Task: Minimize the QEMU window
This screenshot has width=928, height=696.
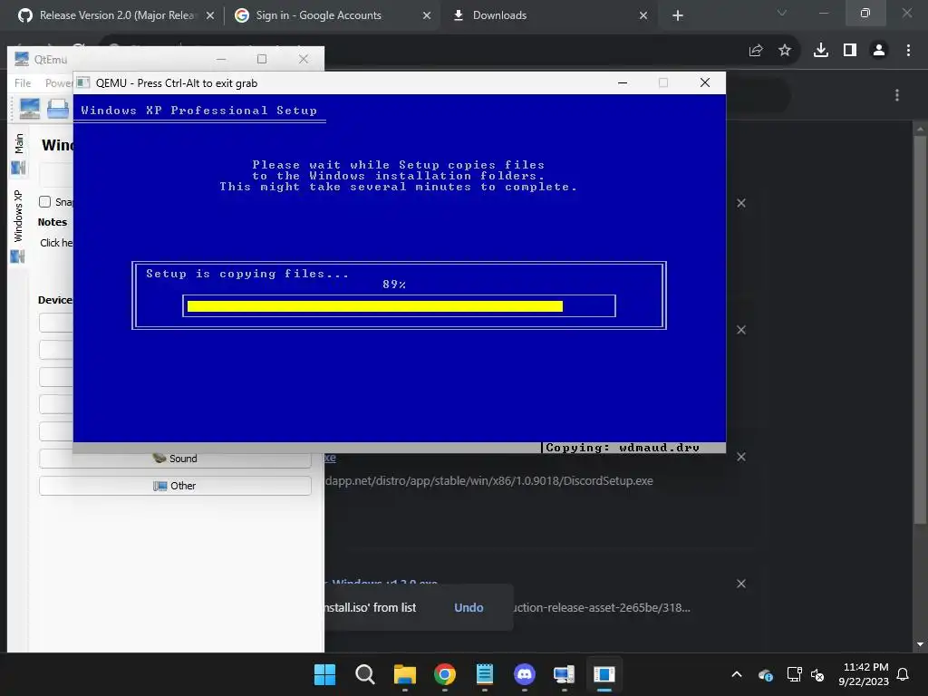Action: tap(622, 82)
